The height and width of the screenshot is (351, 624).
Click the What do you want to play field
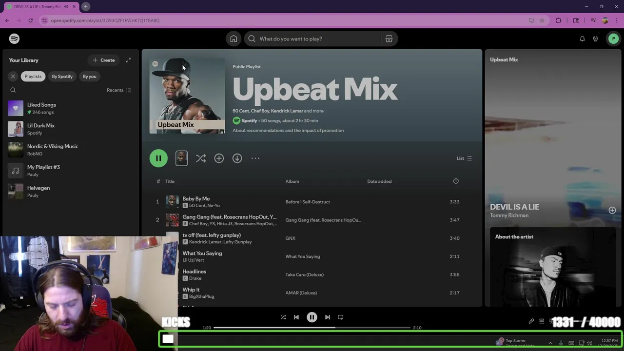[312, 39]
